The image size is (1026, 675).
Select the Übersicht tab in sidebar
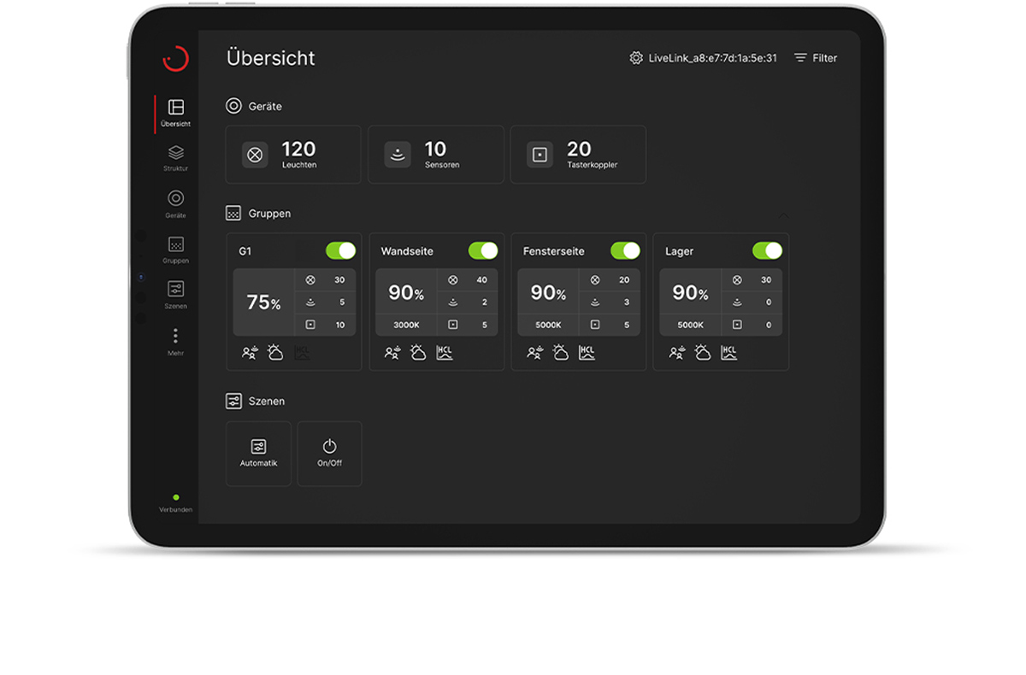175,112
